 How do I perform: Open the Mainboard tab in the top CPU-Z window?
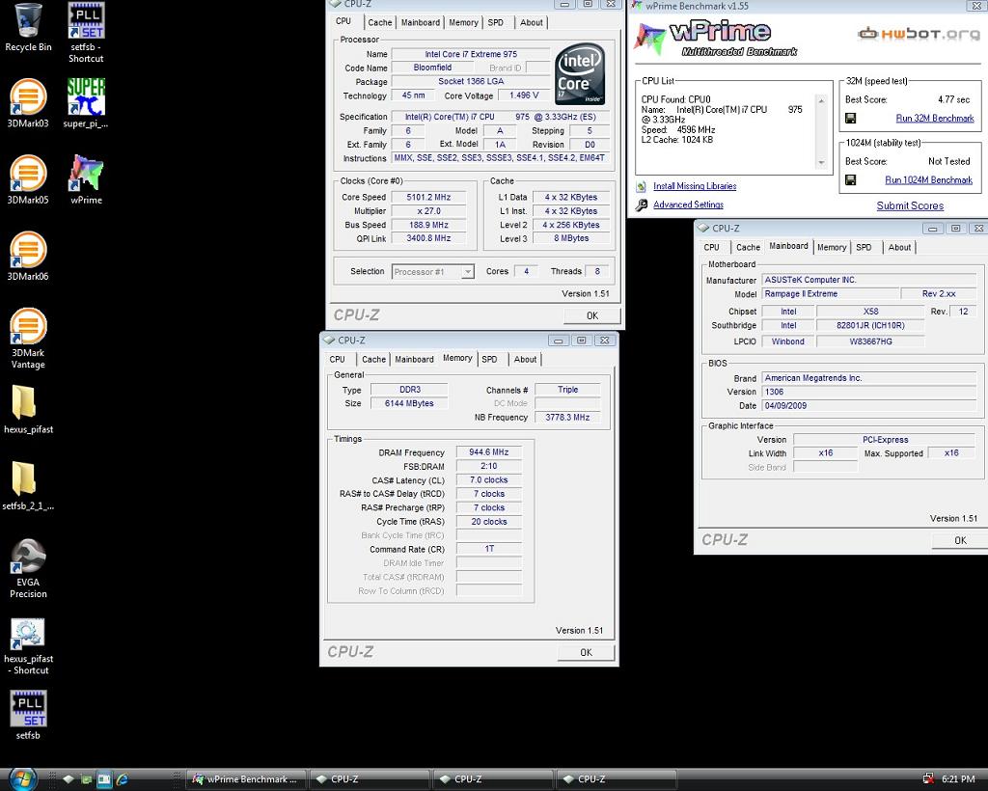tap(421, 23)
